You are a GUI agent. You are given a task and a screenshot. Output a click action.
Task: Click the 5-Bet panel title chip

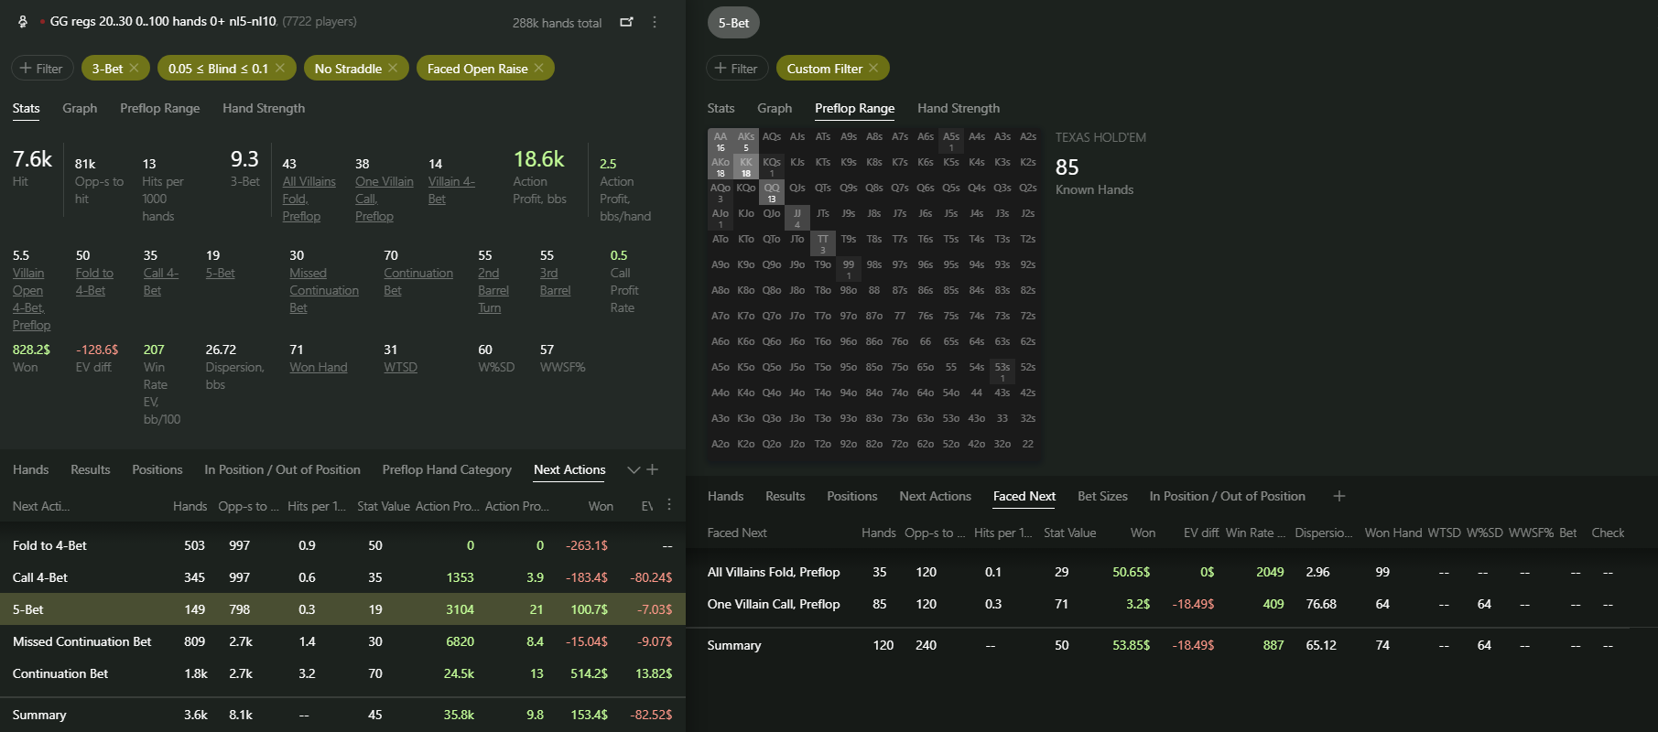tap(733, 23)
